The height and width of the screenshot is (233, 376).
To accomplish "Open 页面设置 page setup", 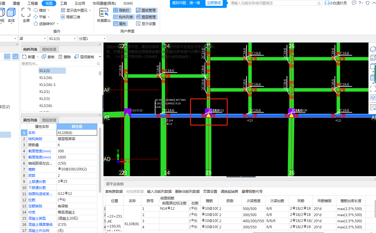I will [210, 191].
